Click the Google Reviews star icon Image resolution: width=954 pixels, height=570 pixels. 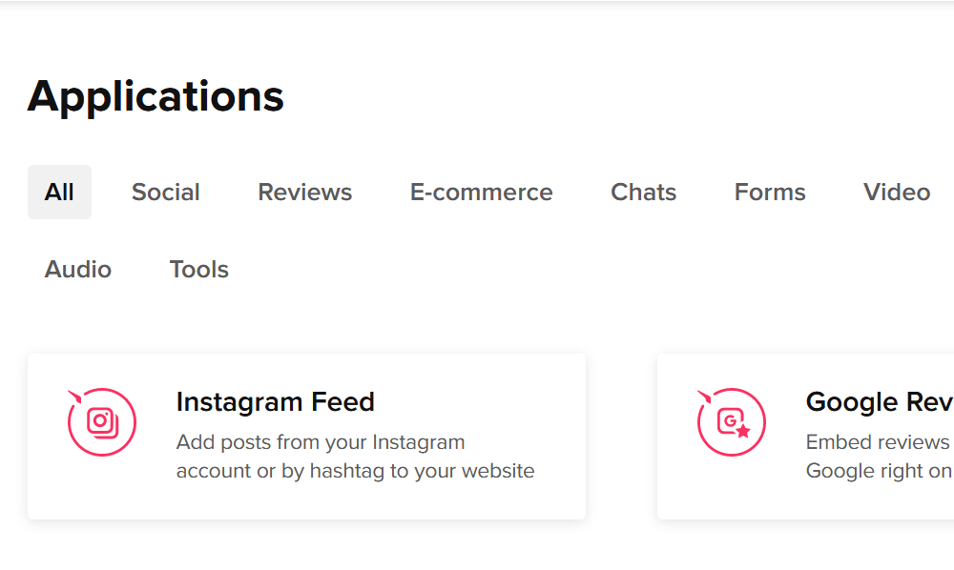coord(732,422)
